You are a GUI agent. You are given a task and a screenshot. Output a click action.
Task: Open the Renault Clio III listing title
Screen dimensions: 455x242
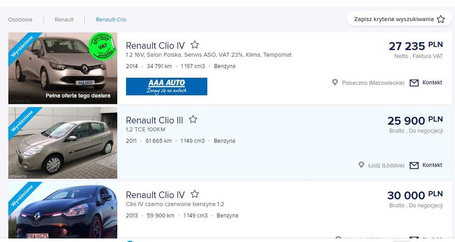click(154, 120)
